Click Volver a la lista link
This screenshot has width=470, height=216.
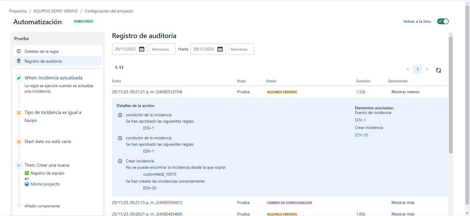[x=417, y=21]
